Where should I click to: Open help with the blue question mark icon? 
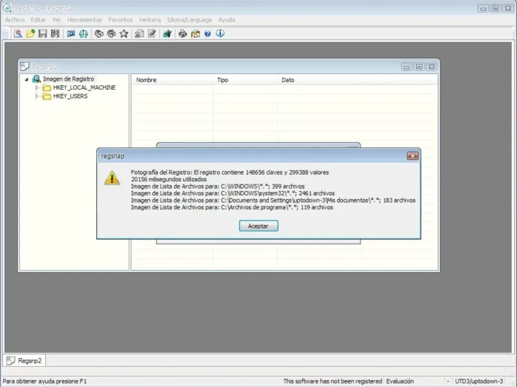point(207,34)
